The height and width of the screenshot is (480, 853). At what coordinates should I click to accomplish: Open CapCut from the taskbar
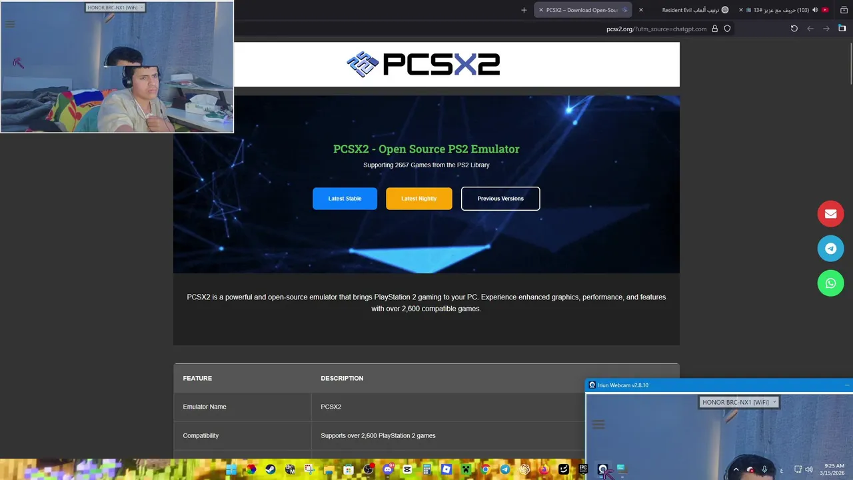[407, 470]
